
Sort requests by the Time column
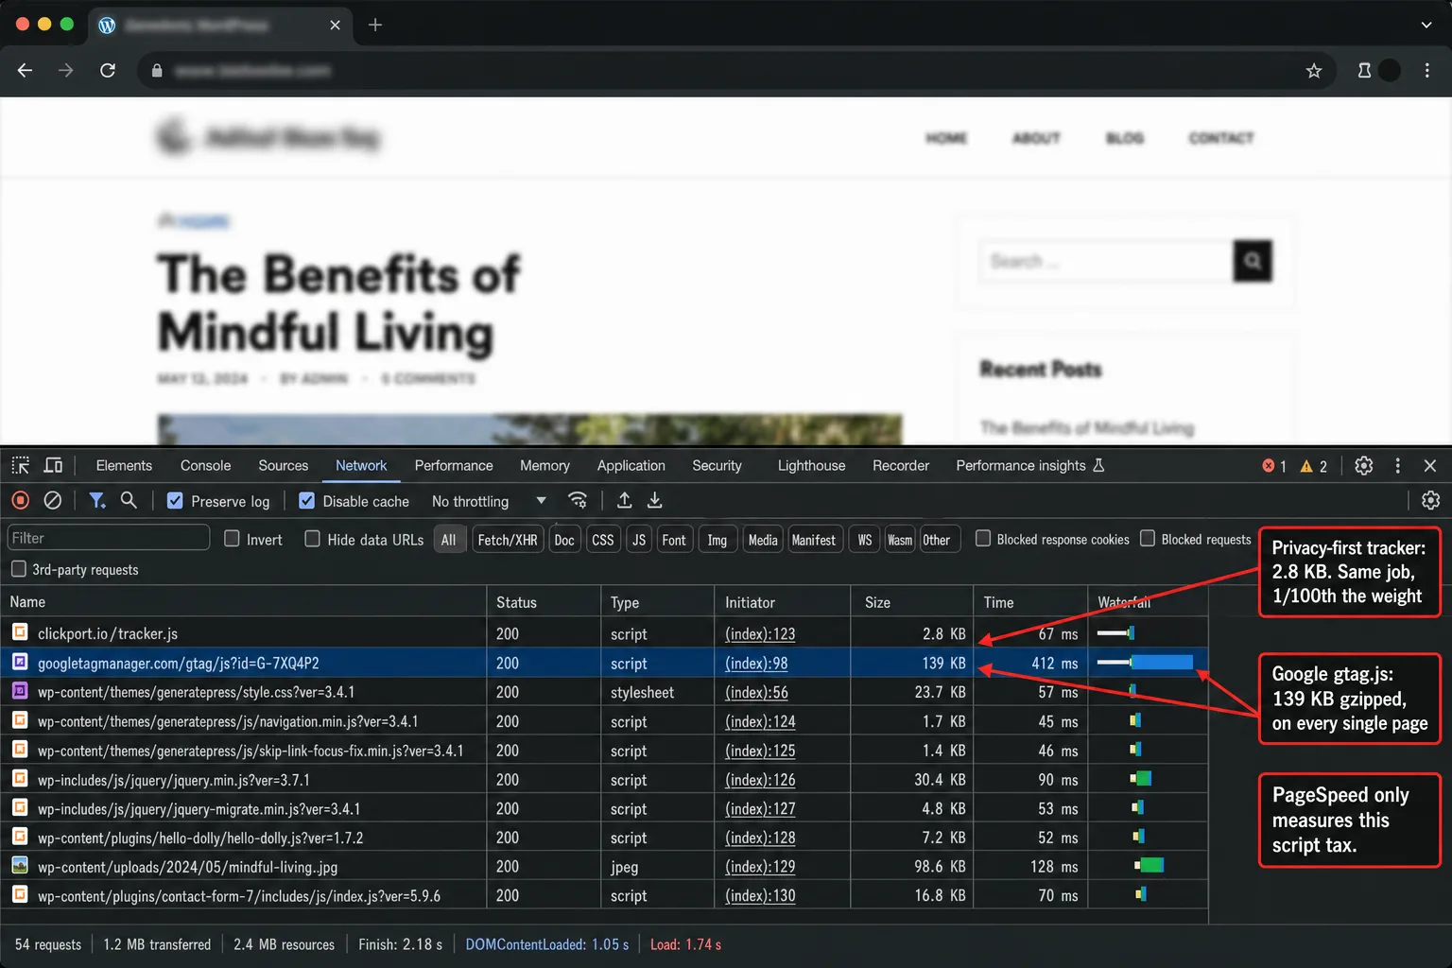point(1030,602)
